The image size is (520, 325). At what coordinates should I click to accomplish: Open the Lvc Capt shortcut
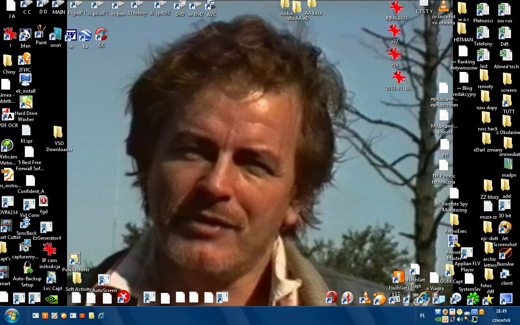52,278
